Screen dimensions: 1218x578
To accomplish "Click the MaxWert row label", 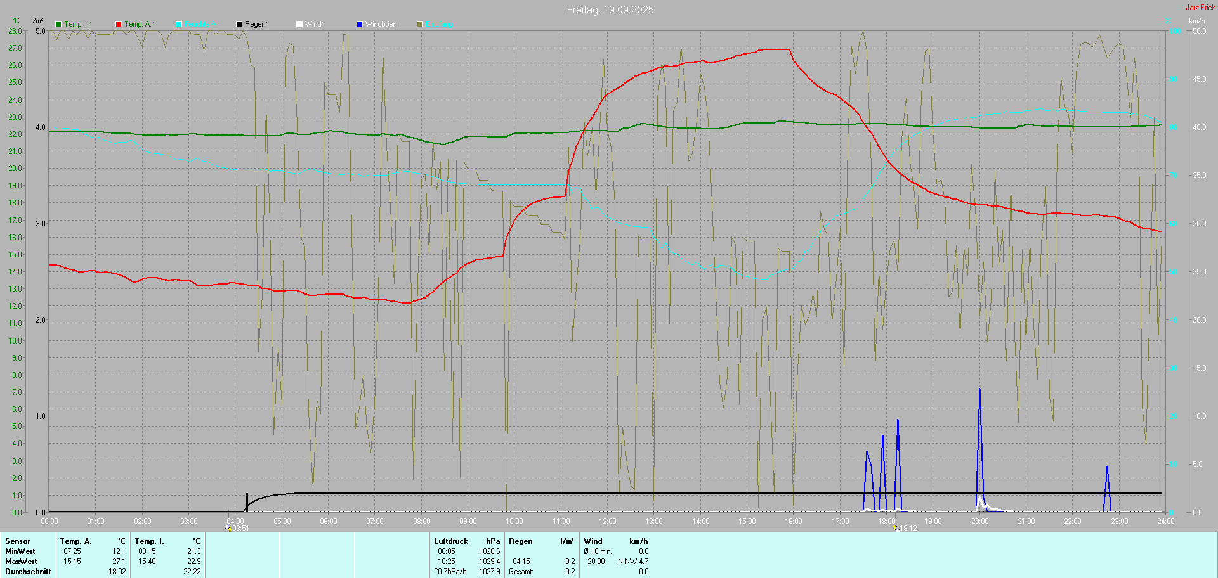I will click(x=21, y=562).
